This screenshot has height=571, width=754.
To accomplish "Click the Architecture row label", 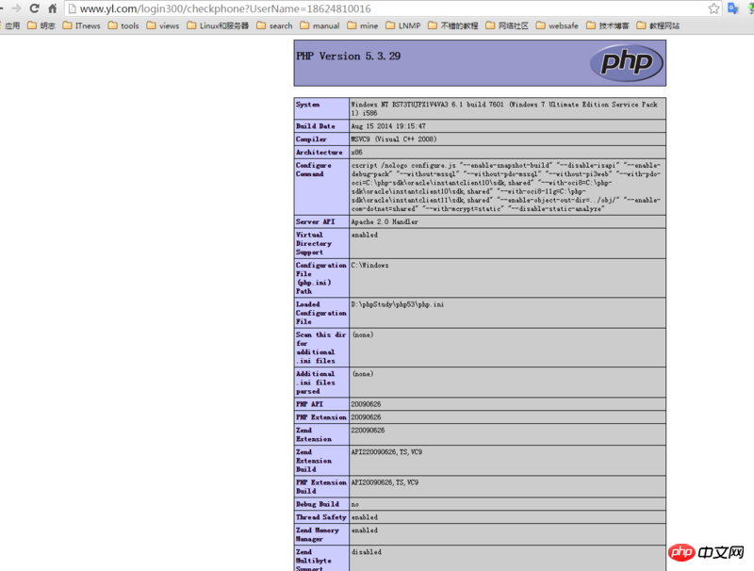I will pos(320,153).
